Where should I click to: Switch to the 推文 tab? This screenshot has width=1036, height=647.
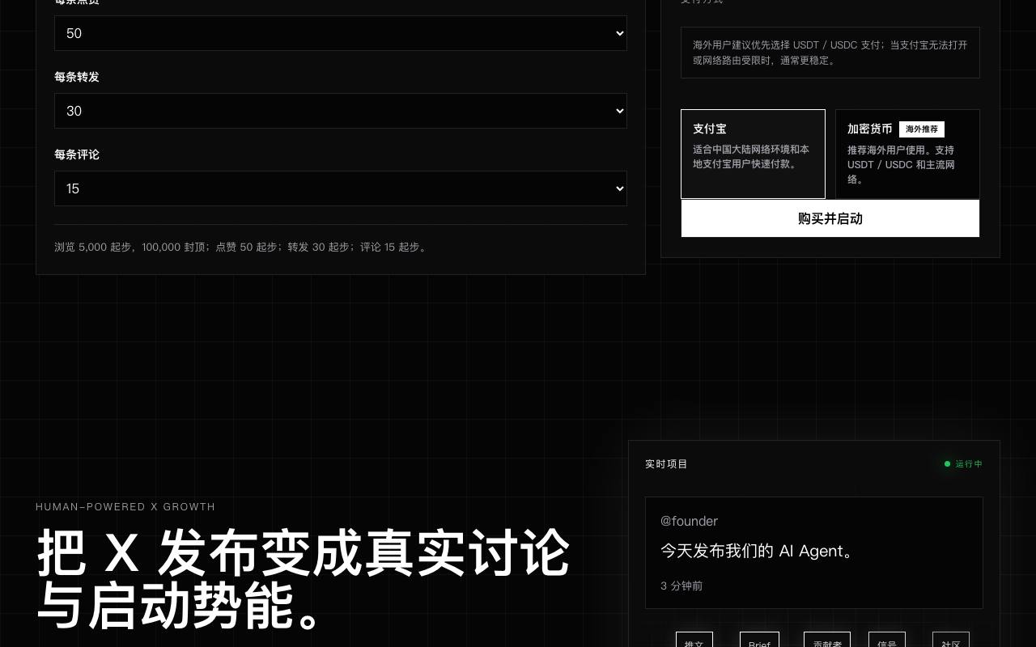(694, 640)
